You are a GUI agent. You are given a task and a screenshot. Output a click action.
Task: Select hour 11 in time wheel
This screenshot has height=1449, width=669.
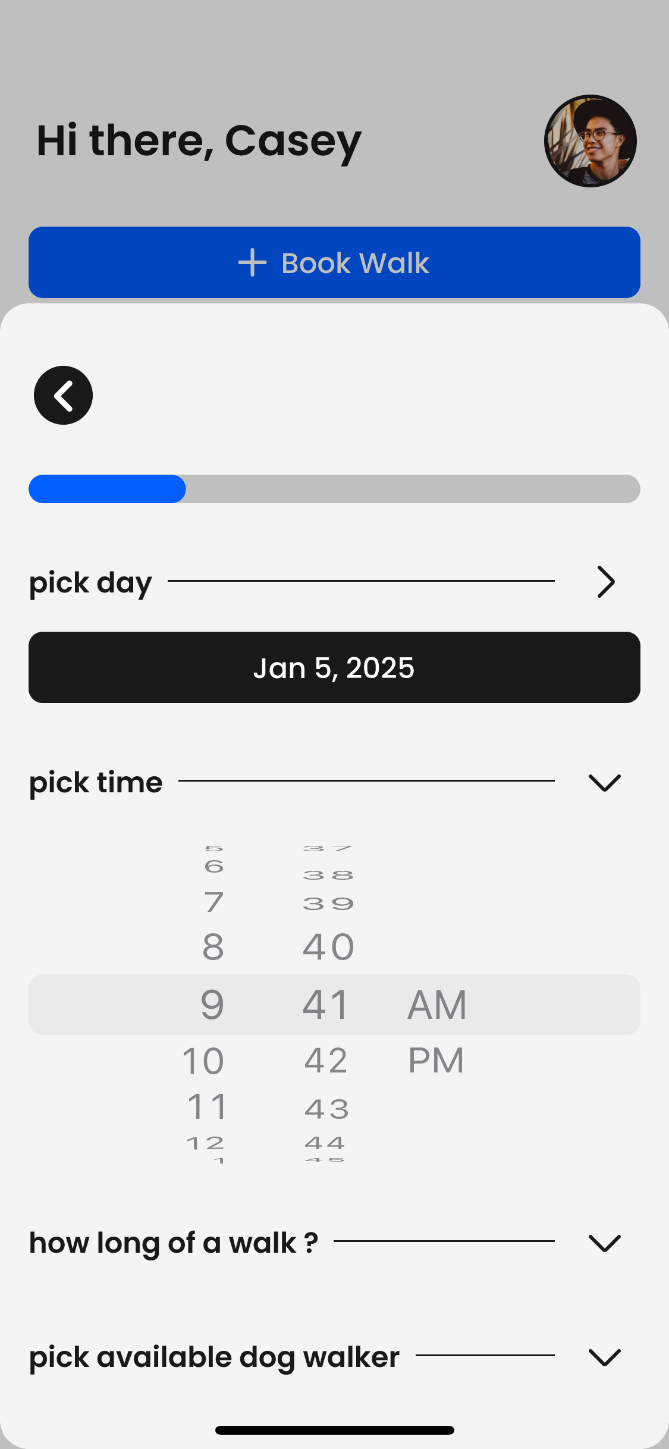207,1107
